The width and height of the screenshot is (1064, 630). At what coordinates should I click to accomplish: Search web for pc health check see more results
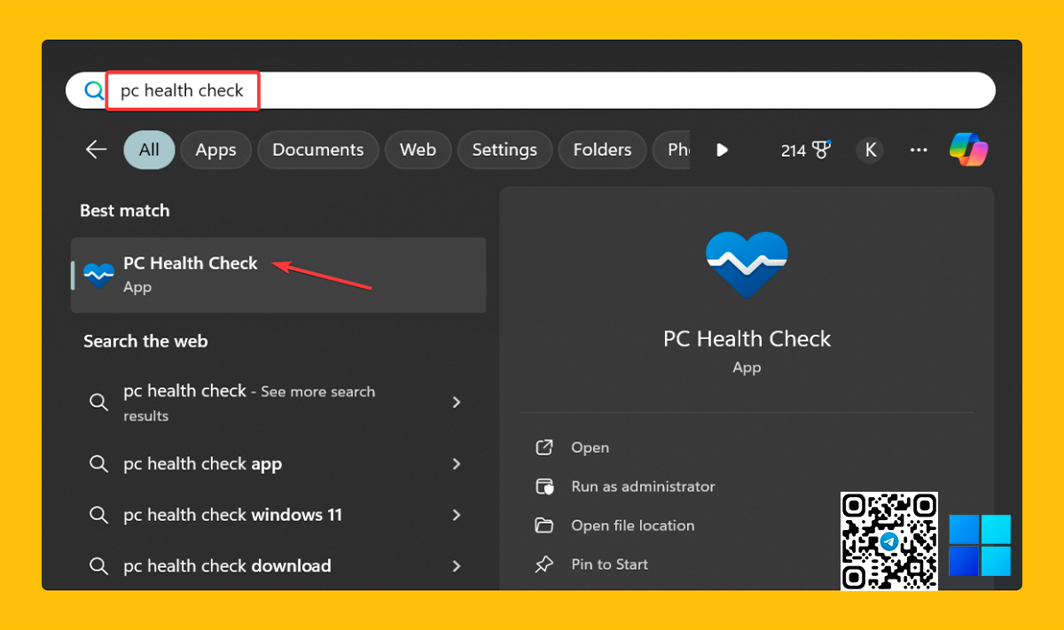(x=248, y=402)
